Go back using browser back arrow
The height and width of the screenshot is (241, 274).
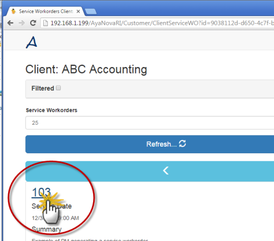tap(10, 23)
